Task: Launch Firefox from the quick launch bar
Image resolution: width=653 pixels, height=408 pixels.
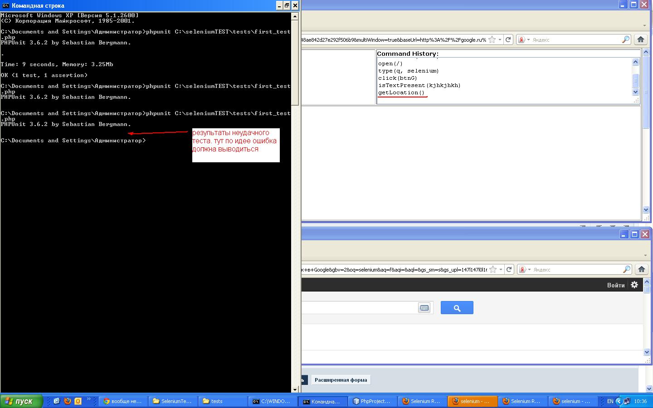Action: [x=67, y=401]
